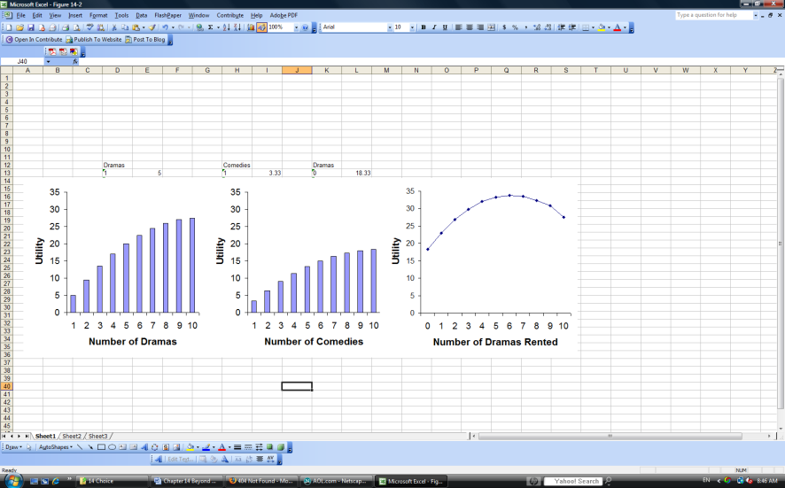This screenshot has width=785, height=488.
Task: Open the Format menu
Action: point(98,16)
